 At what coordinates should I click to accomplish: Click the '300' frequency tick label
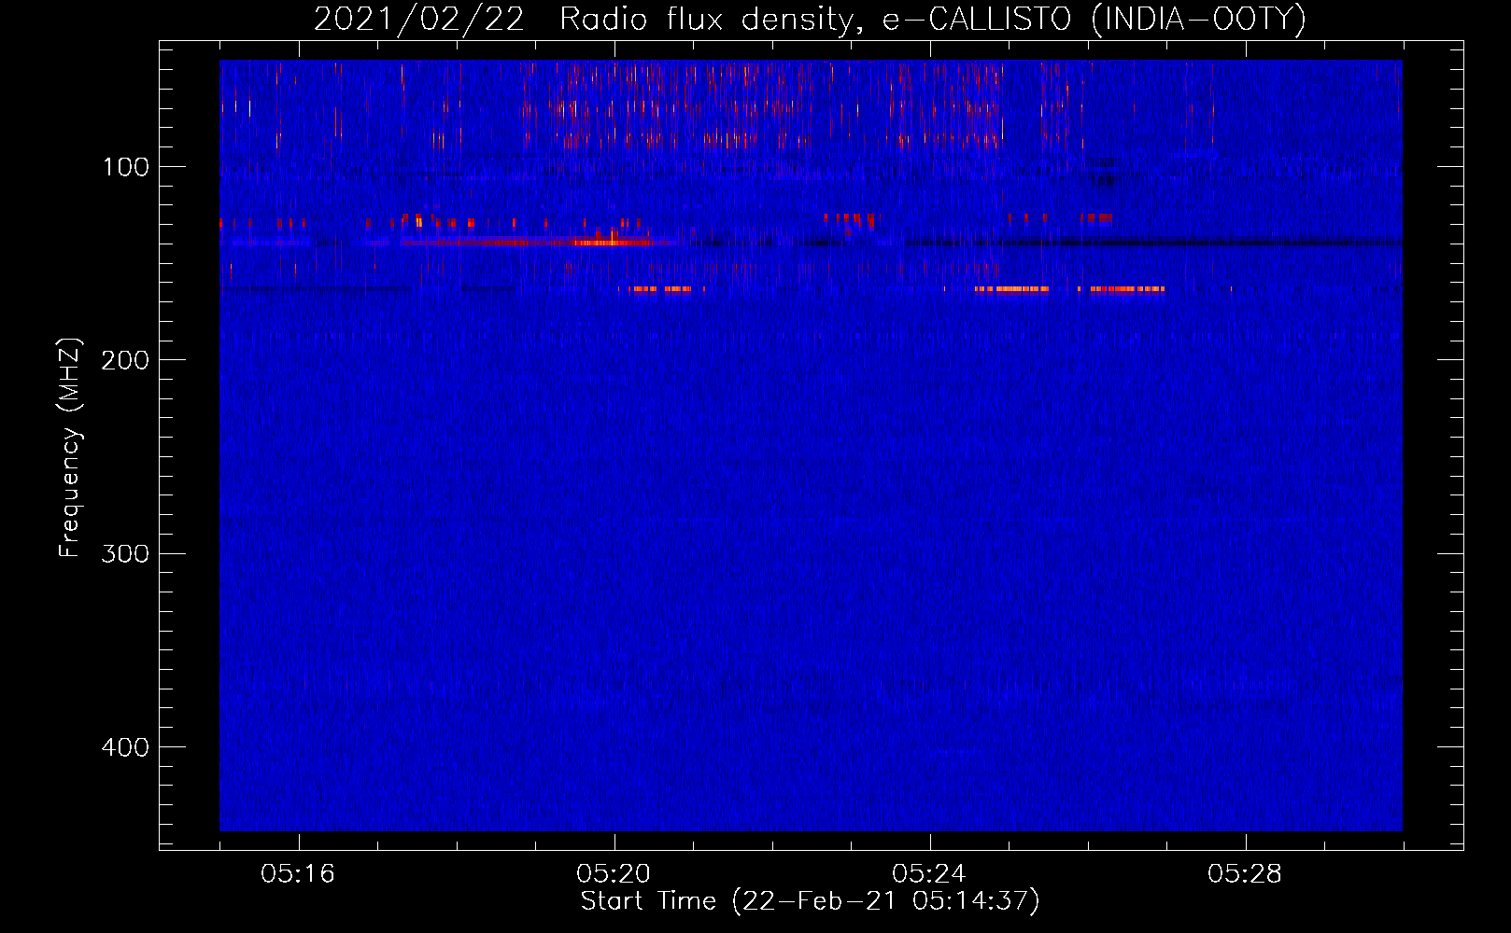pyautogui.click(x=125, y=553)
